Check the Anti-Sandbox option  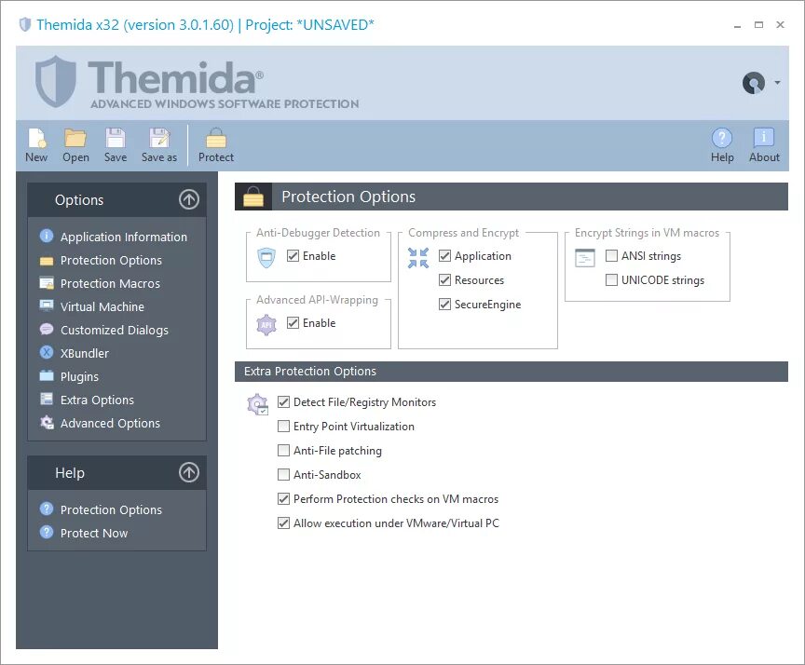coord(283,475)
